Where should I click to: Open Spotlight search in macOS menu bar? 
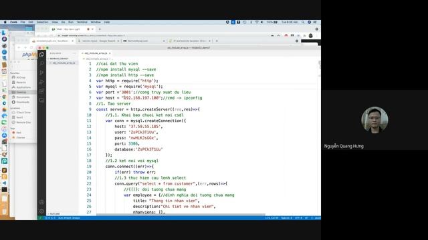pos(303,22)
